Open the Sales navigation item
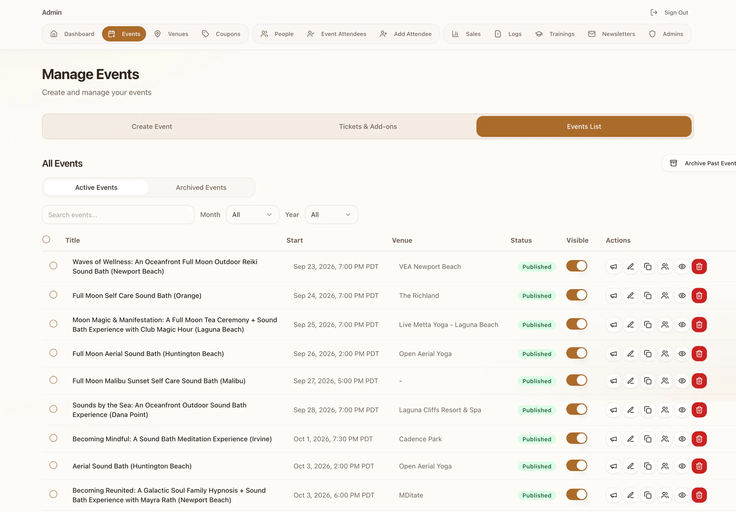 point(466,34)
